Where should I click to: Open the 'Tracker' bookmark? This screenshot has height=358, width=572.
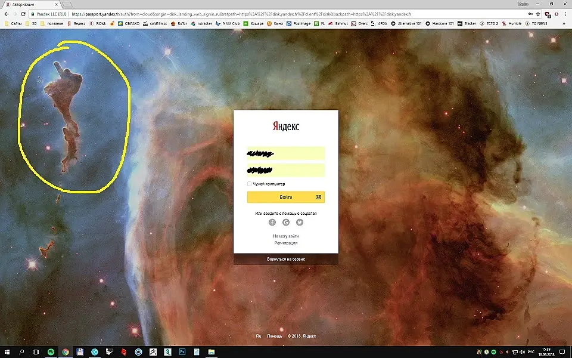click(467, 23)
